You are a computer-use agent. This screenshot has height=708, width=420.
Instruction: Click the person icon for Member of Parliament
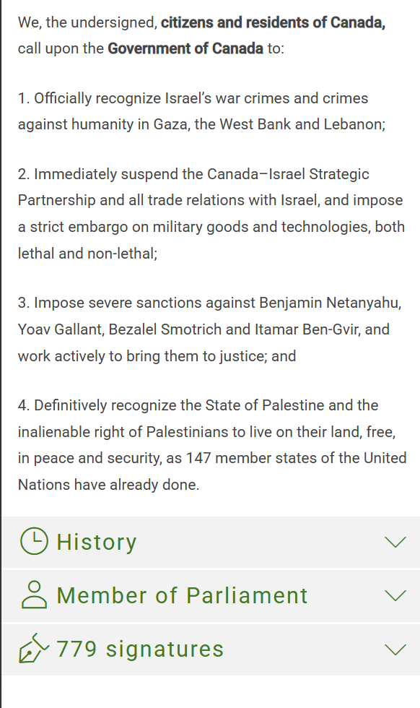[x=34, y=595]
